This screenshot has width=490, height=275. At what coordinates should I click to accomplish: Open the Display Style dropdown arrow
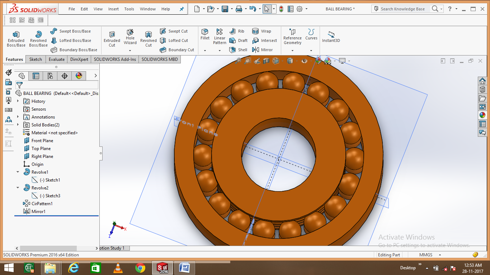tap(297, 61)
